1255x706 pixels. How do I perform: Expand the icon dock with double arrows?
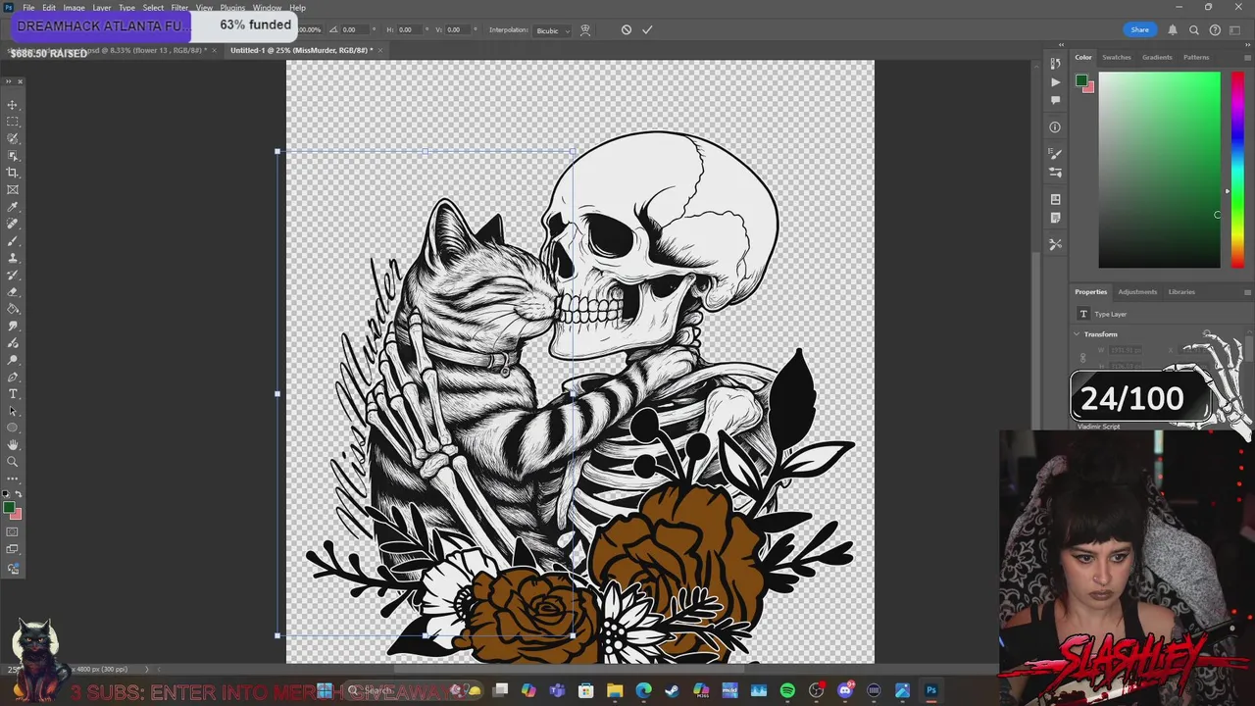tap(1061, 45)
